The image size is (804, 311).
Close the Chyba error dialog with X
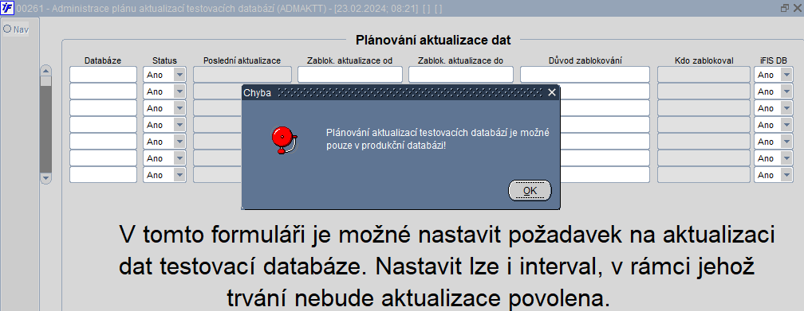pyautogui.click(x=552, y=92)
